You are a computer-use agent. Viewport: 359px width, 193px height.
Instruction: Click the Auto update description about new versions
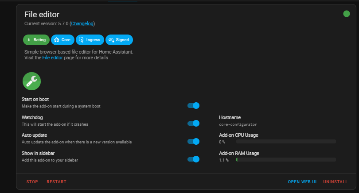click(77, 142)
